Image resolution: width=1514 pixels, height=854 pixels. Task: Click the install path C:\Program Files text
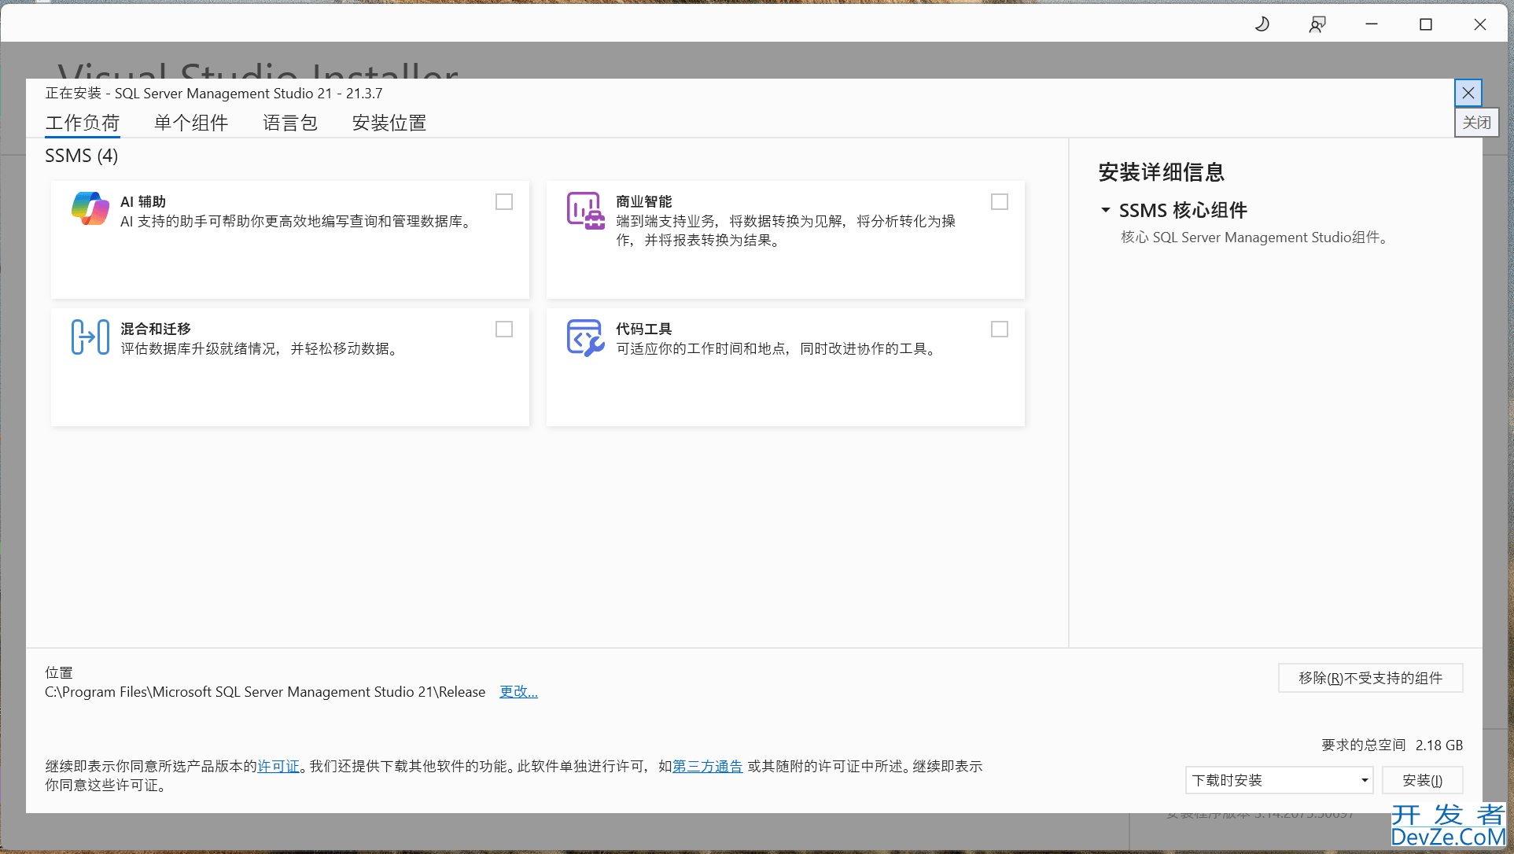click(265, 692)
